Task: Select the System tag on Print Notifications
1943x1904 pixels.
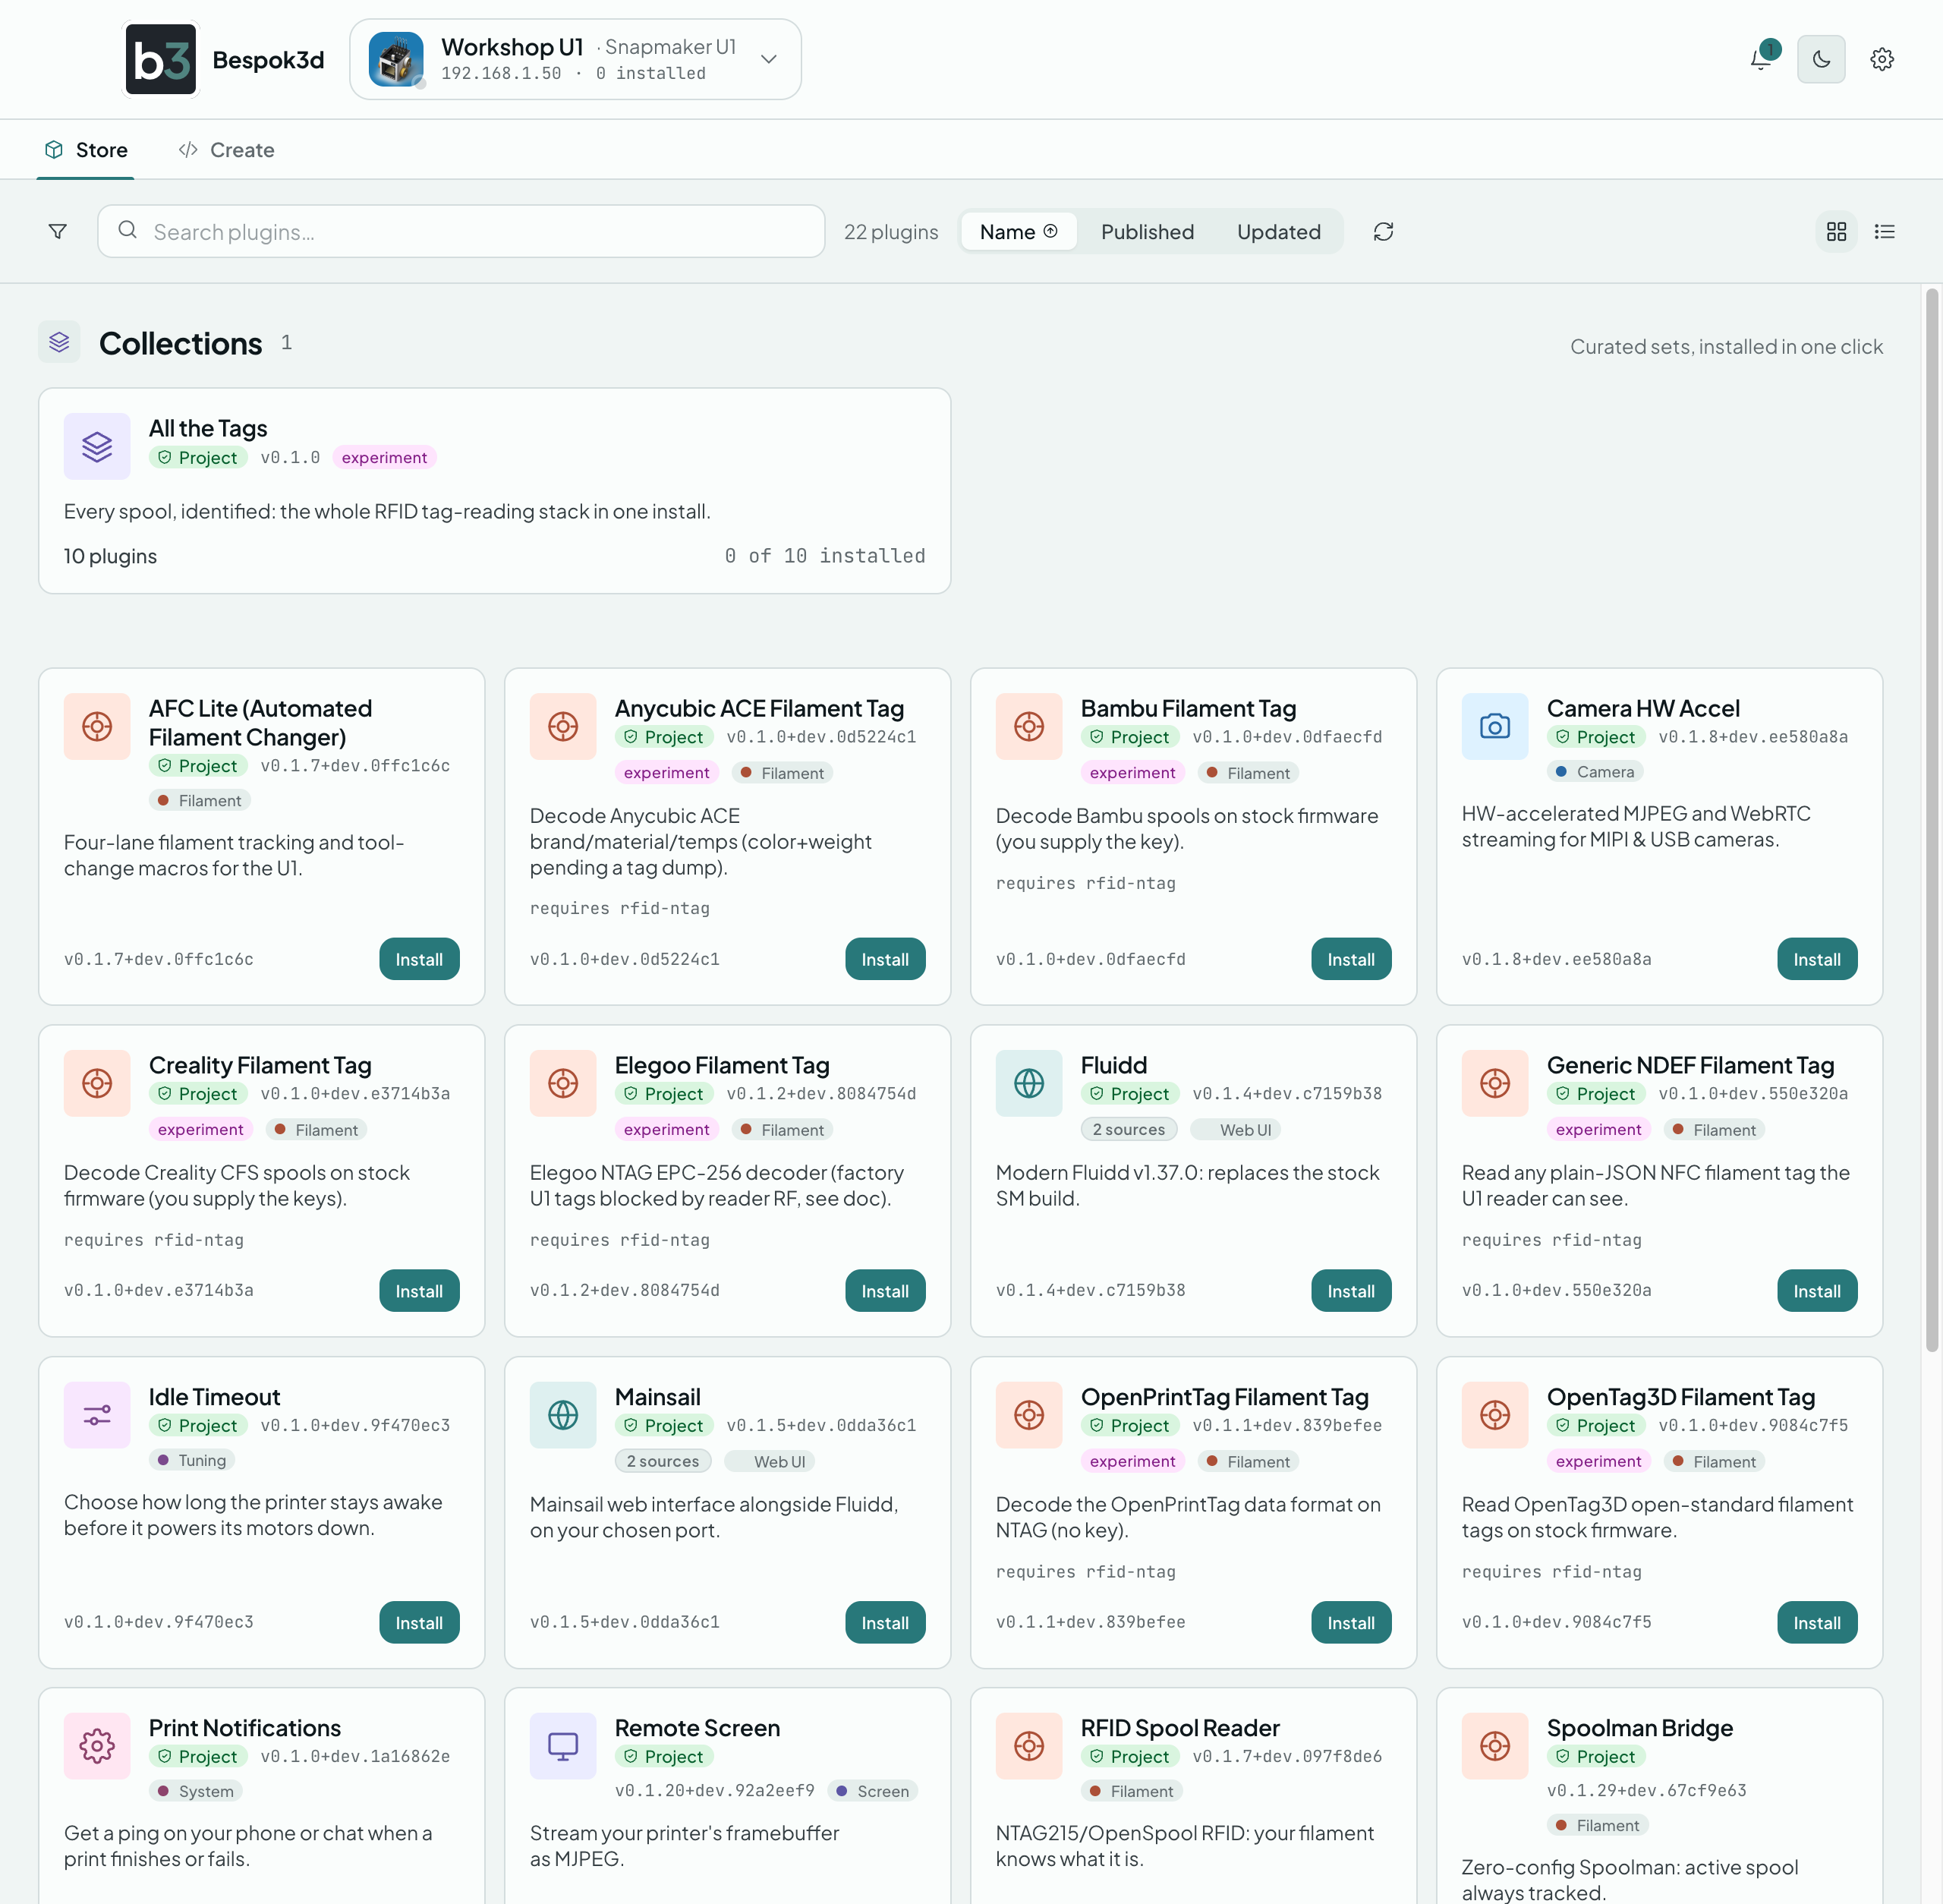Action: pos(196,1791)
